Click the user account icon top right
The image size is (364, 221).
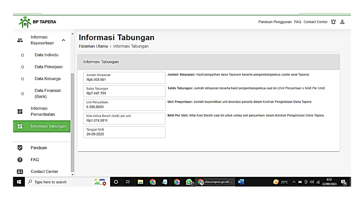(x=342, y=22)
